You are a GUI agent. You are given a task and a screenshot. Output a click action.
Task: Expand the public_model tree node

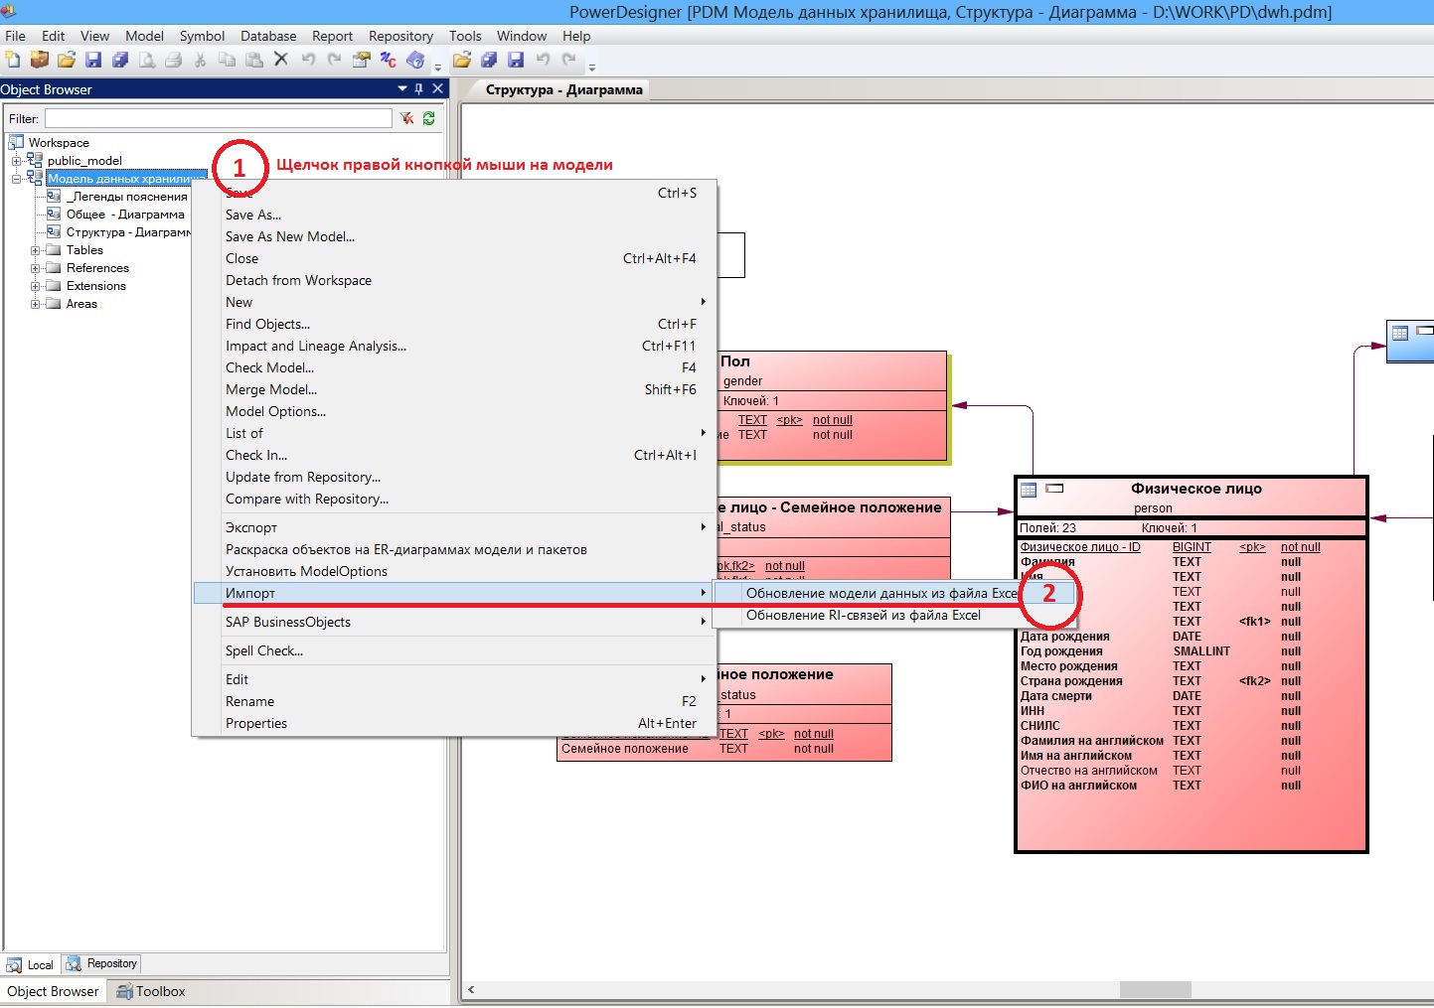tap(16, 161)
